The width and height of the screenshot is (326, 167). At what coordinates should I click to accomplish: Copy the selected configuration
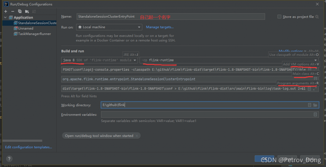(20, 11)
